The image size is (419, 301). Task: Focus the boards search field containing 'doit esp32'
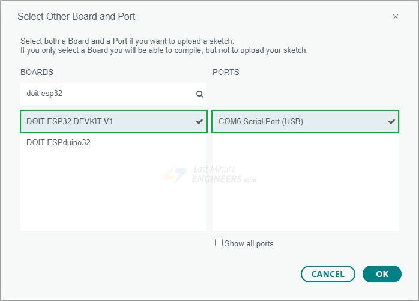point(108,94)
